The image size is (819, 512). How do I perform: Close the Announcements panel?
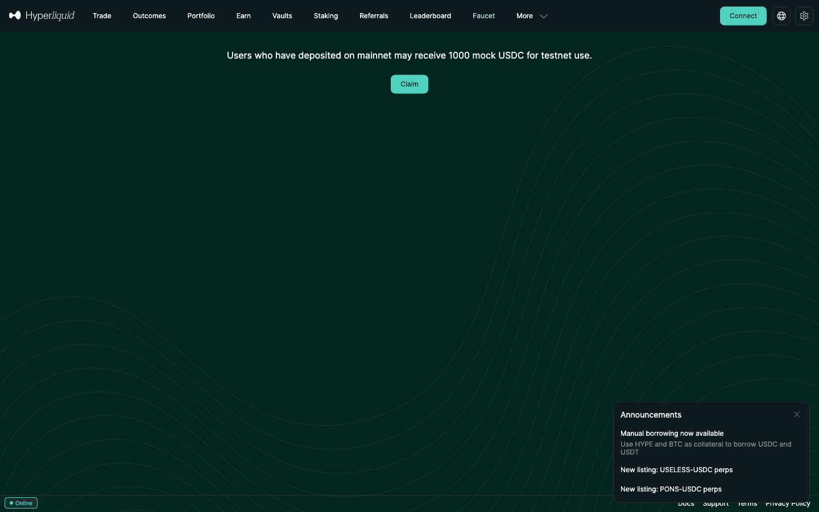click(x=797, y=415)
